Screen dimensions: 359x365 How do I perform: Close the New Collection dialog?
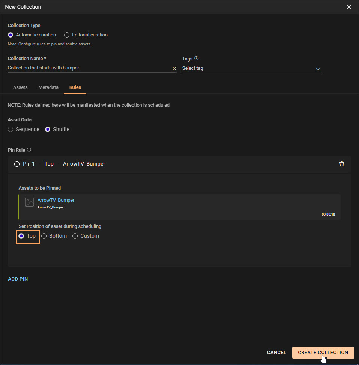[348, 7]
